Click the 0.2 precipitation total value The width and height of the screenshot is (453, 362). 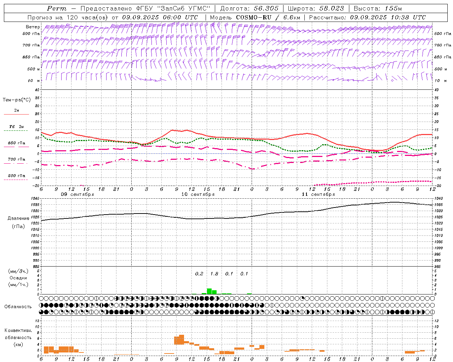(x=199, y=274)
